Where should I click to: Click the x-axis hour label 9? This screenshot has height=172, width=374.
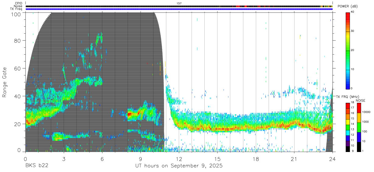141,159
